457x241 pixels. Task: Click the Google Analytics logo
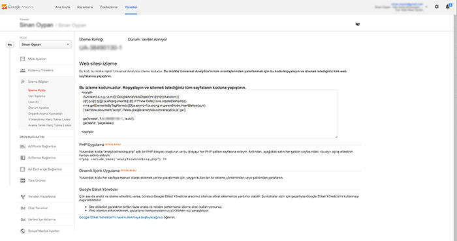[x=18, y=7]
